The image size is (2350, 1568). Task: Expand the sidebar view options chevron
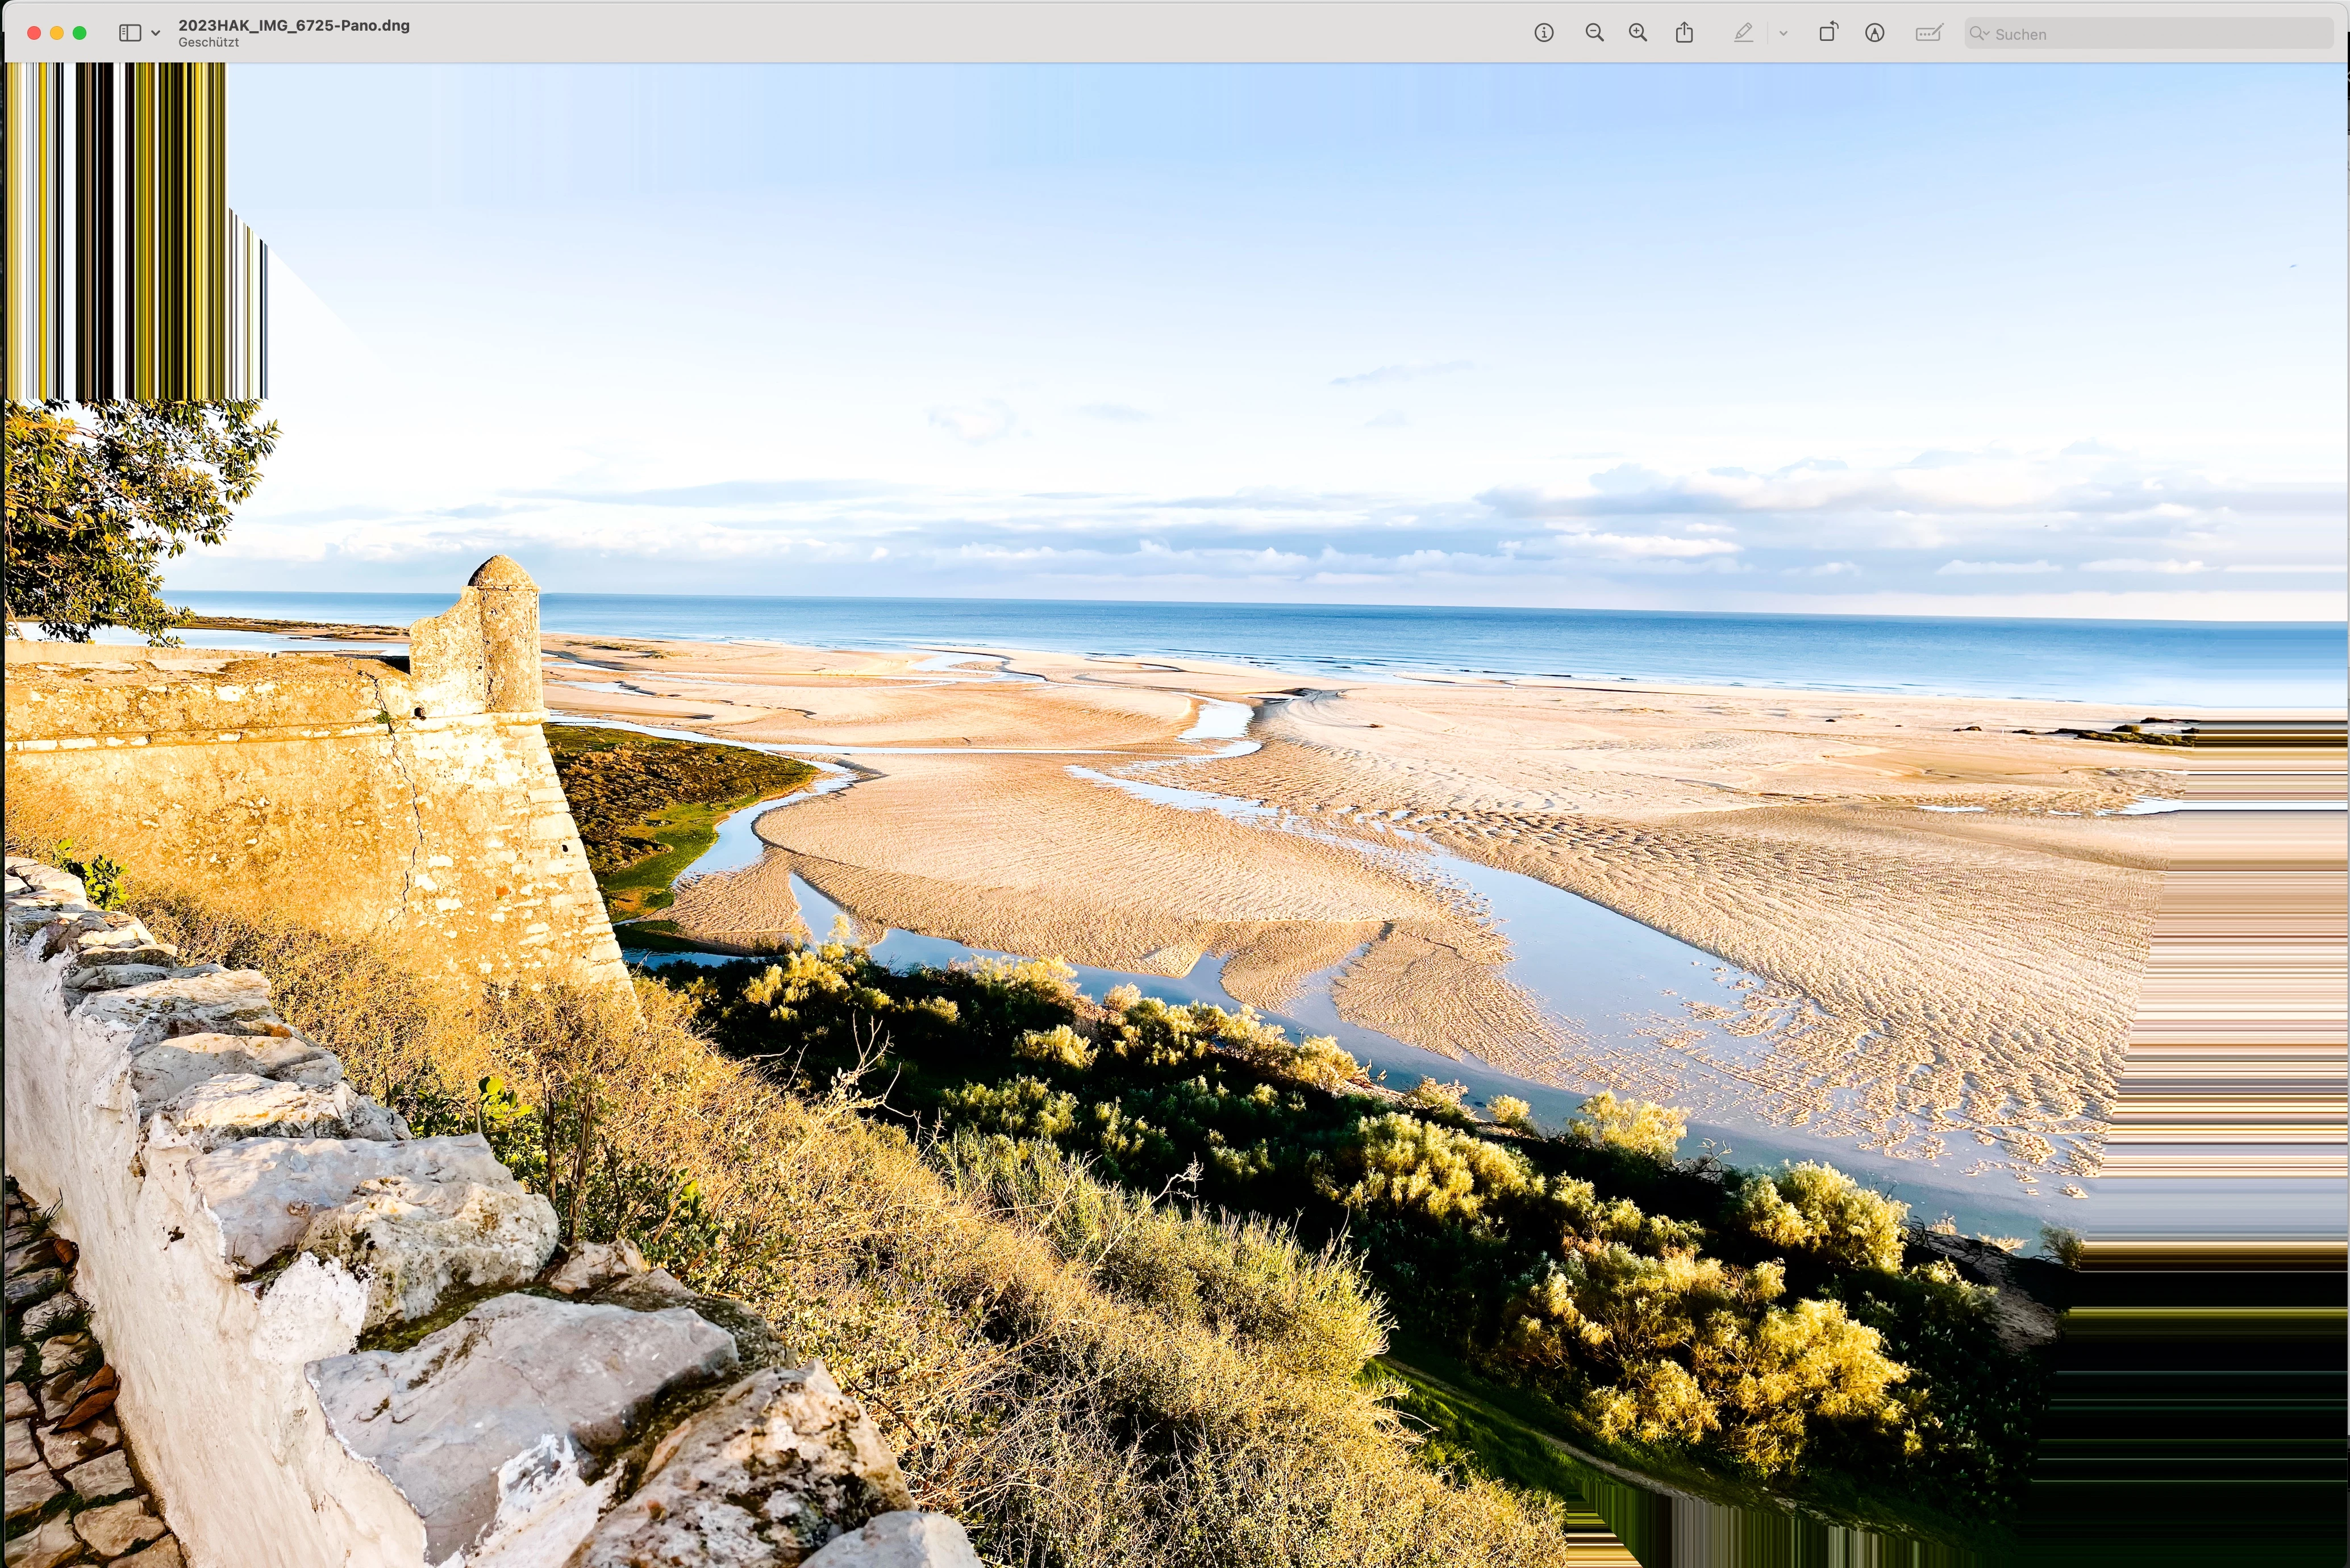pos(155,33)
